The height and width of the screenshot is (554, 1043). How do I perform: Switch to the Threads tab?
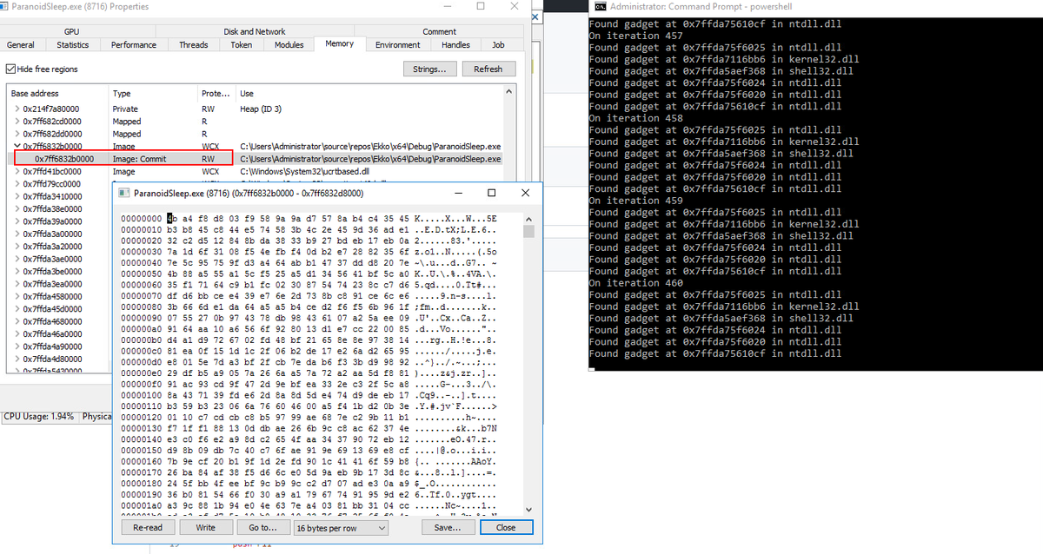(193, 44)
